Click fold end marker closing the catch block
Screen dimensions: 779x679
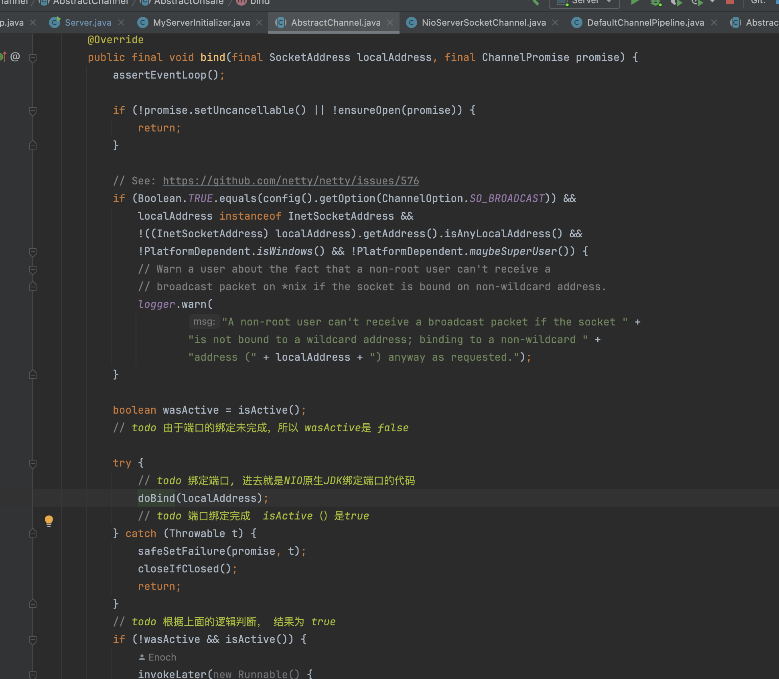[33, 604]
